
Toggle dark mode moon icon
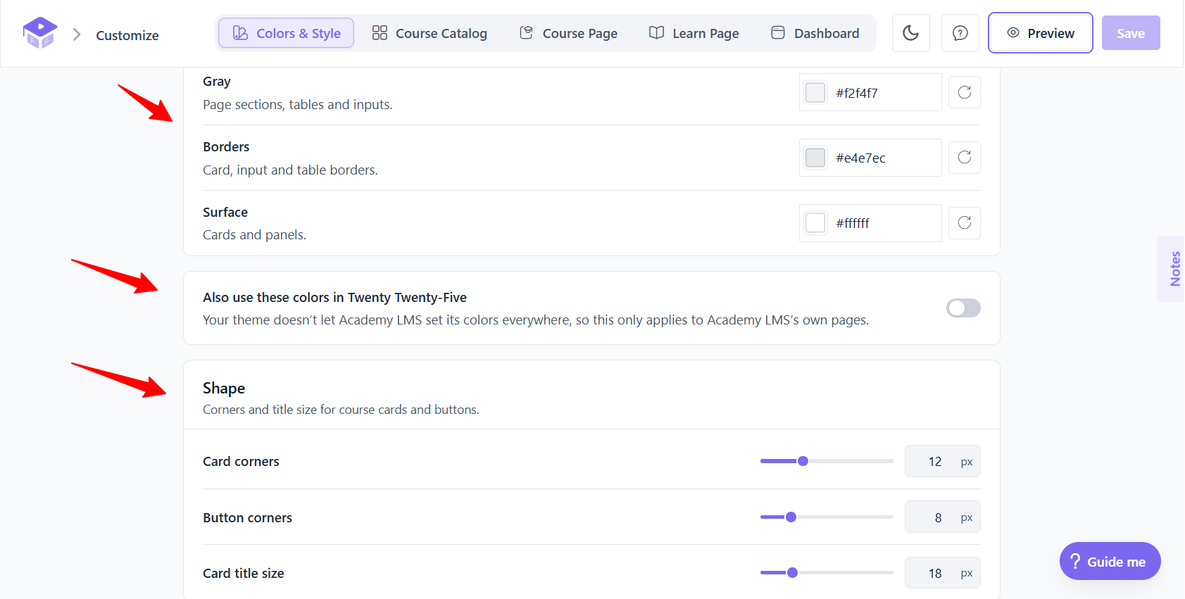click(x=910, y=33)
